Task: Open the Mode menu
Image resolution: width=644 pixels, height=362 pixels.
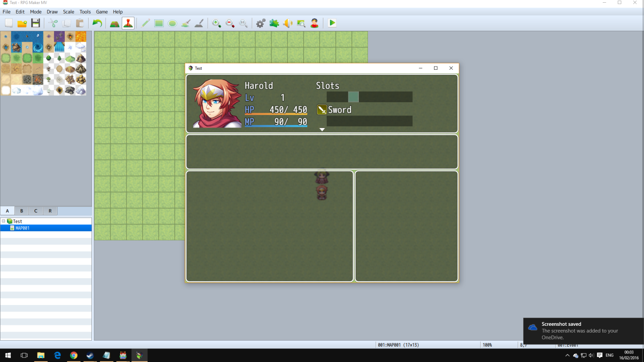Action: coord(36,12)
